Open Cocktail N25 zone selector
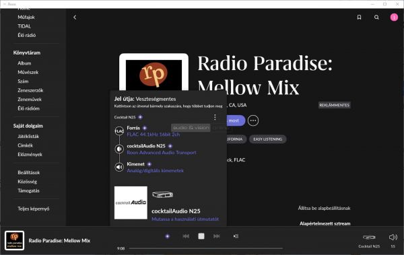Viewport: 404px width, 255px height. pyautogui.click(x=369, y=241)
